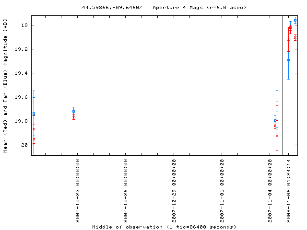
Task: Click the y-axis tick value 19
Action: point(24,25)
